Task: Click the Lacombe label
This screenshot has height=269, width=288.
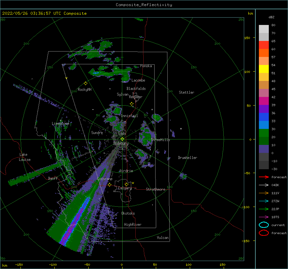Action: pyautogui.click(x=138, y=80)
